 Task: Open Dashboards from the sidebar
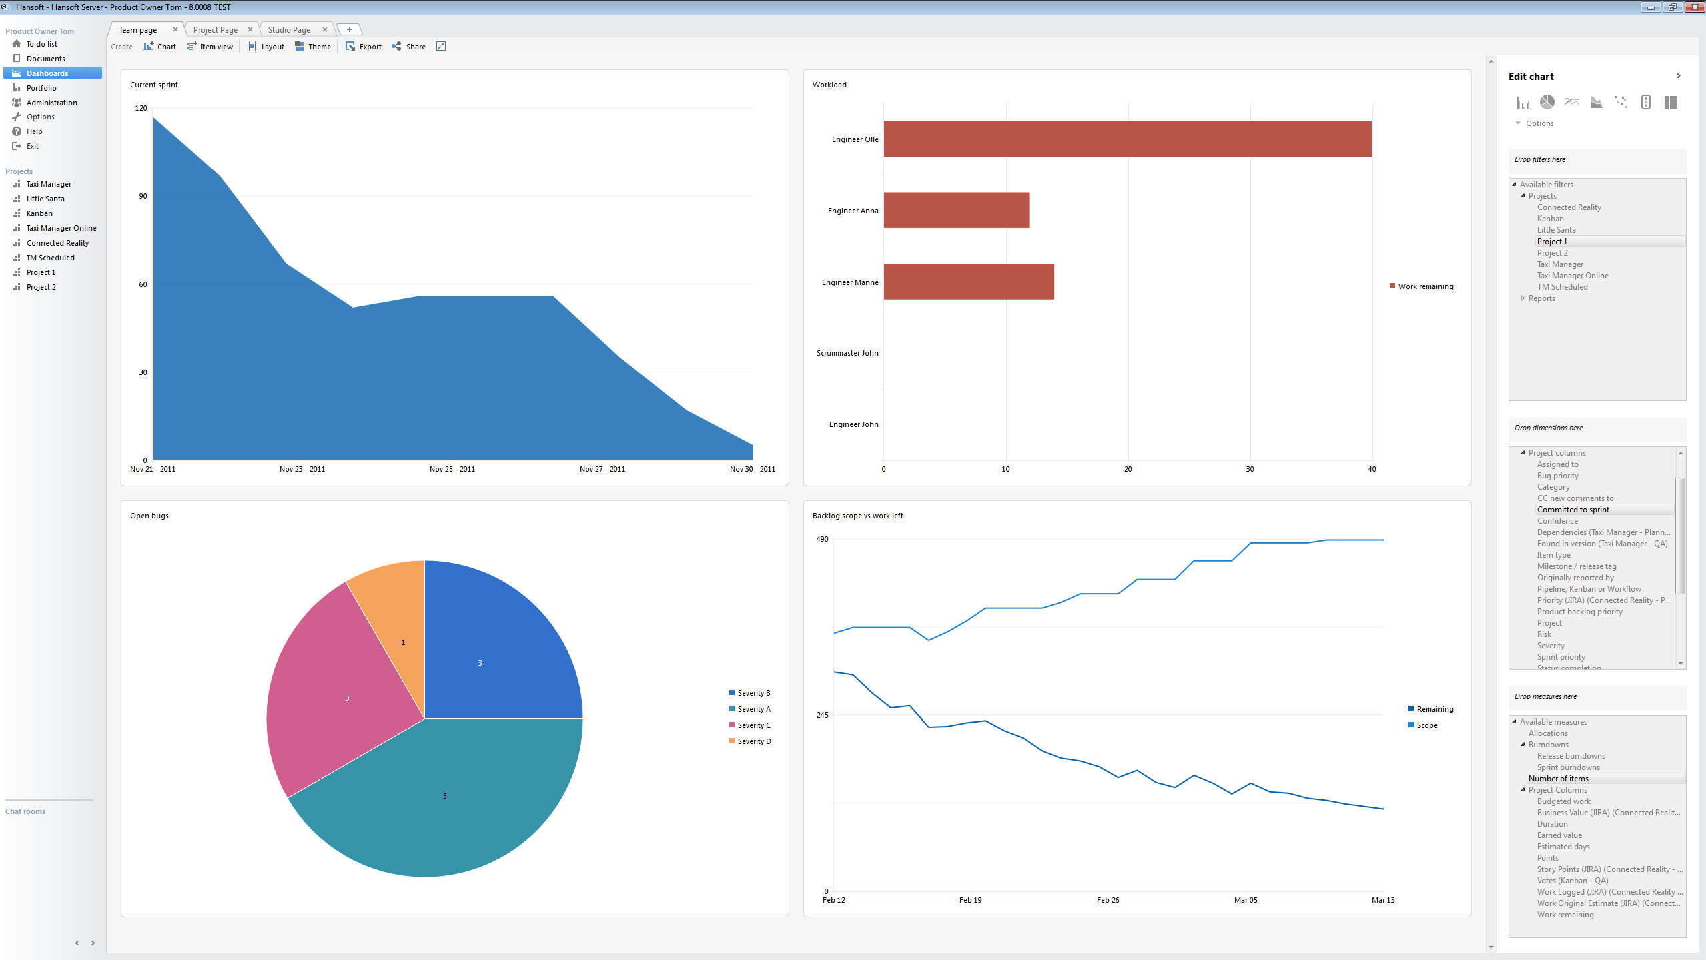47,73
